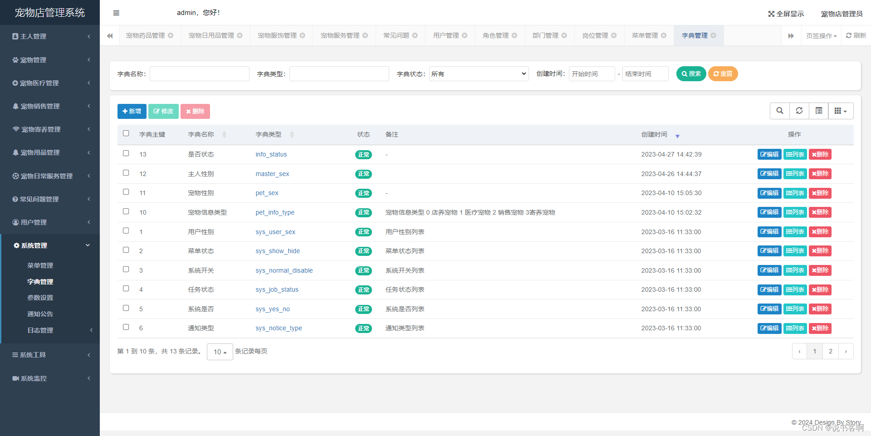This screenshot has height=436, width=871.
Task: Open the info_status dictionary type link
Action: click(x=271, y=154)
